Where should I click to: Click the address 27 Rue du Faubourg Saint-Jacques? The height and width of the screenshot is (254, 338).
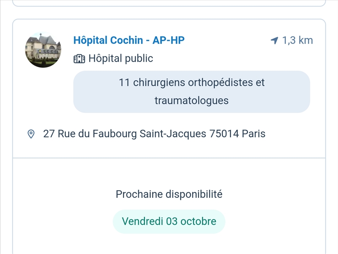tap(154, 133)
